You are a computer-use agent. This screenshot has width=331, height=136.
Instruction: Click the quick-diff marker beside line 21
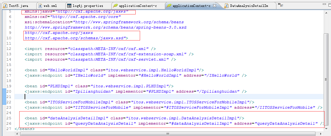click(x=4, y=97)
